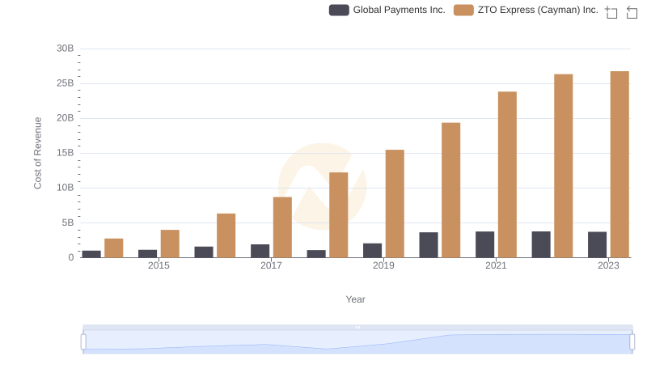The width and height of the screenshot is (647, 373).
Task: Click the '2019' x-axis label
Action: (383, 265)
